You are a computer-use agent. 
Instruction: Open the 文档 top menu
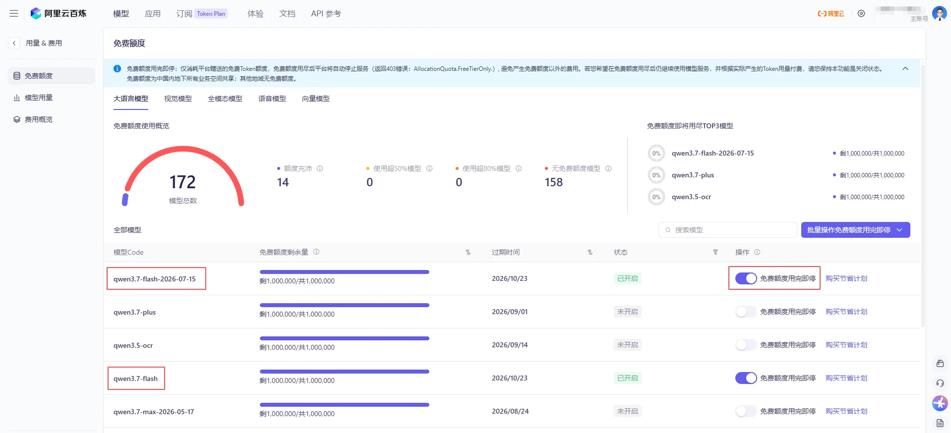[287, 13]
